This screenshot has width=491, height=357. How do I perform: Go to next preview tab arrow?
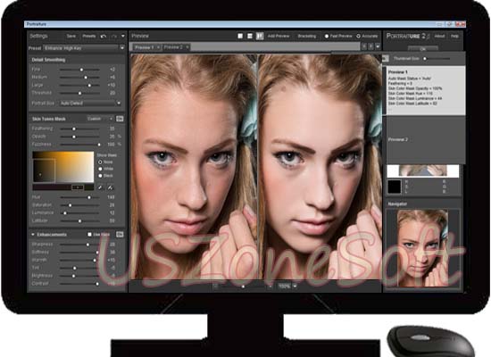tap(370, 46)
